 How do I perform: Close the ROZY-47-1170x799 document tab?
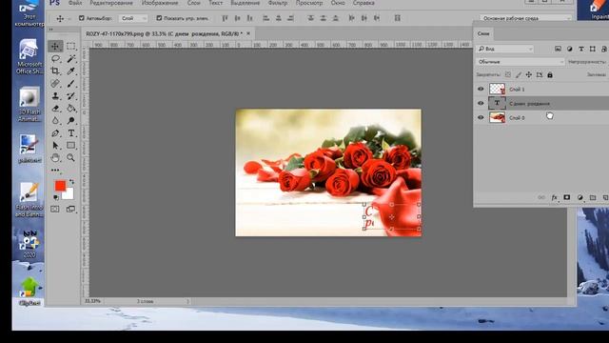(x=248, y=34)
